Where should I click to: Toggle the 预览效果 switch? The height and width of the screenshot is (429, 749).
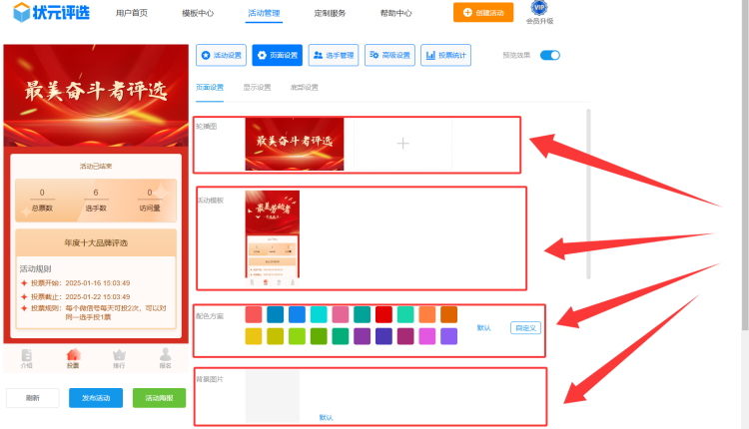point(550,55)
